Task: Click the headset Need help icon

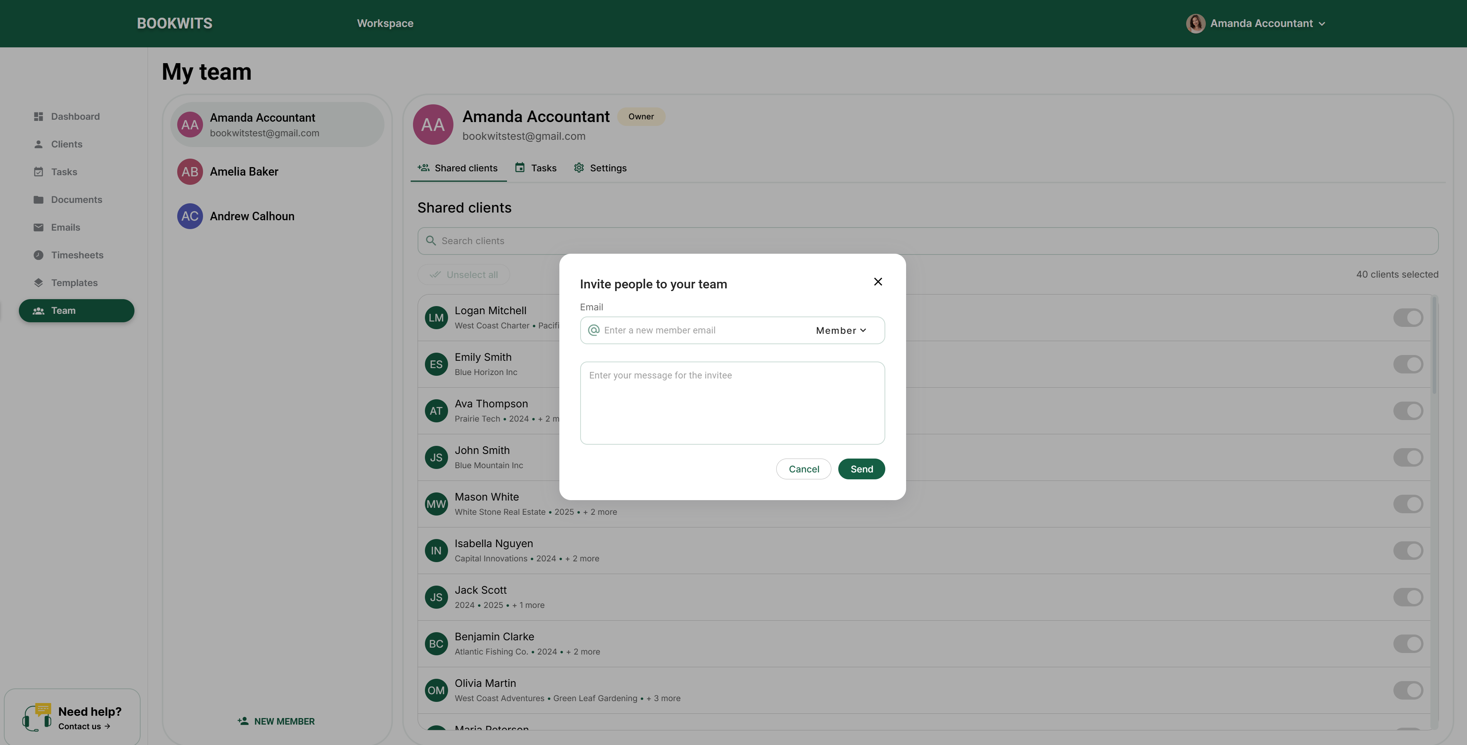Action: (36, 718)
